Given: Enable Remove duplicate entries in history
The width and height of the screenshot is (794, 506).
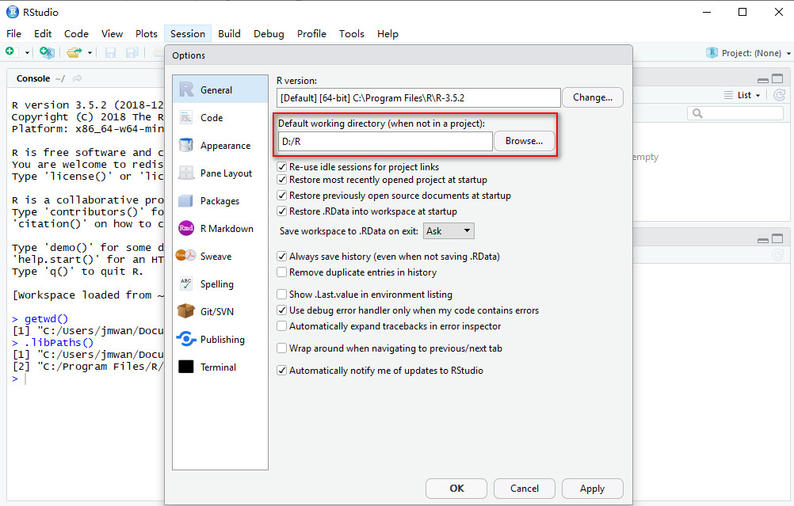Looking at the screenshot, I should [x=282, y=272].
